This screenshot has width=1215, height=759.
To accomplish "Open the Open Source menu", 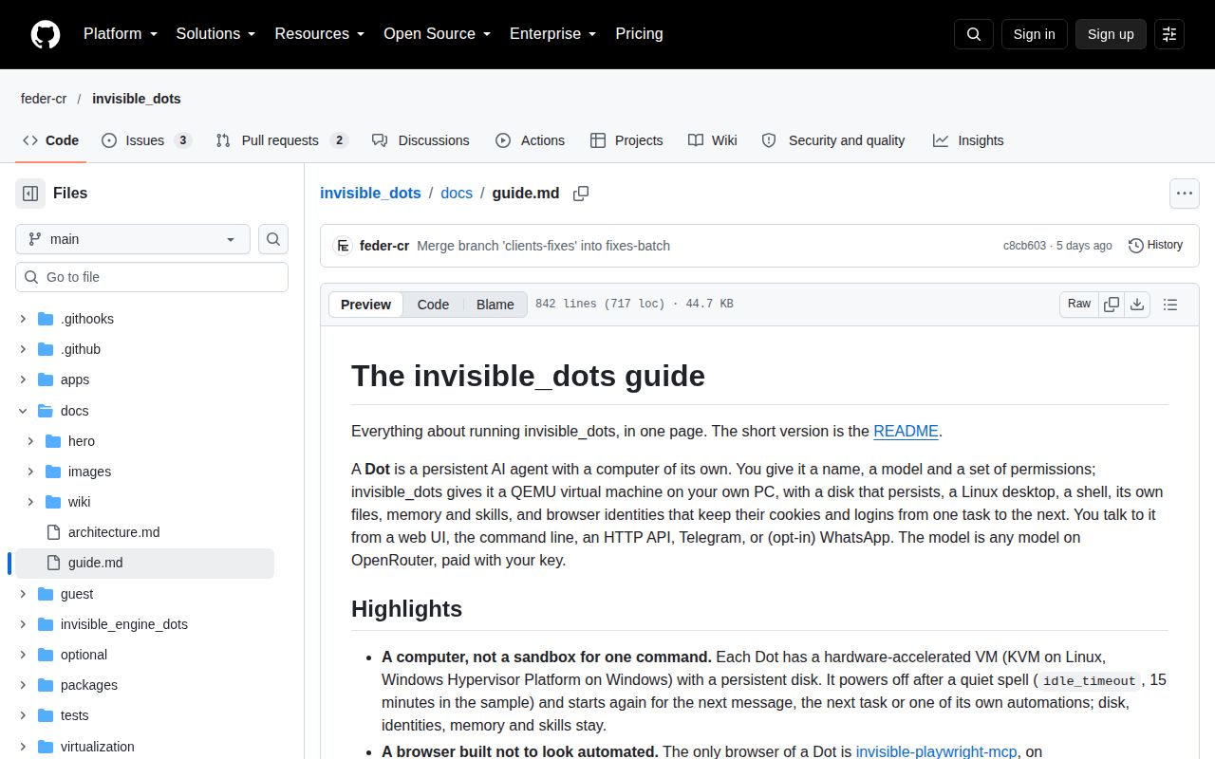I will click(x=437, y=34).
